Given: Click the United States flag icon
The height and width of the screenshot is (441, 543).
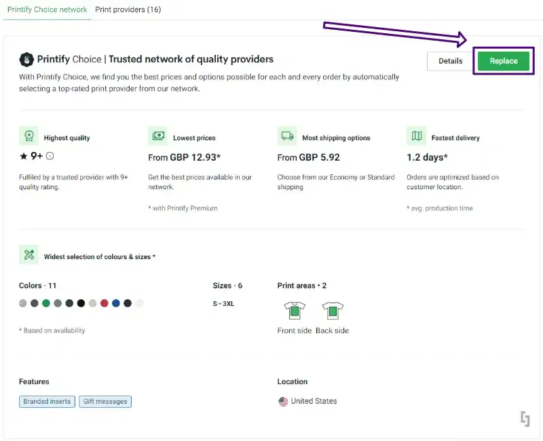Looking at the screenshot, I should (283, 401).
